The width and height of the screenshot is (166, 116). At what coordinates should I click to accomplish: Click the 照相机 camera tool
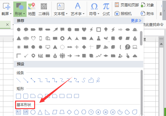123,14
